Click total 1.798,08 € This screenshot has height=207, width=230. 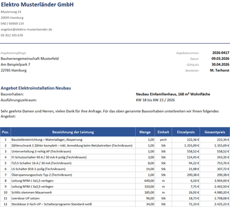coord(222,198)
